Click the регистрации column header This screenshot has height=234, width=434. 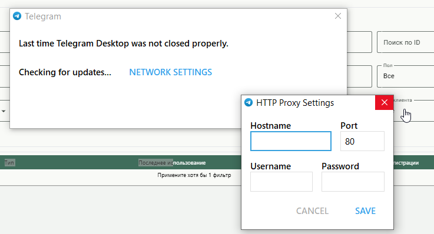[406, 163]
